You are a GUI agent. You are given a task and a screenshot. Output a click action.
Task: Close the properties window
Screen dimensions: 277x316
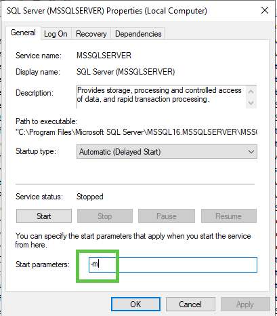point(265,10)
